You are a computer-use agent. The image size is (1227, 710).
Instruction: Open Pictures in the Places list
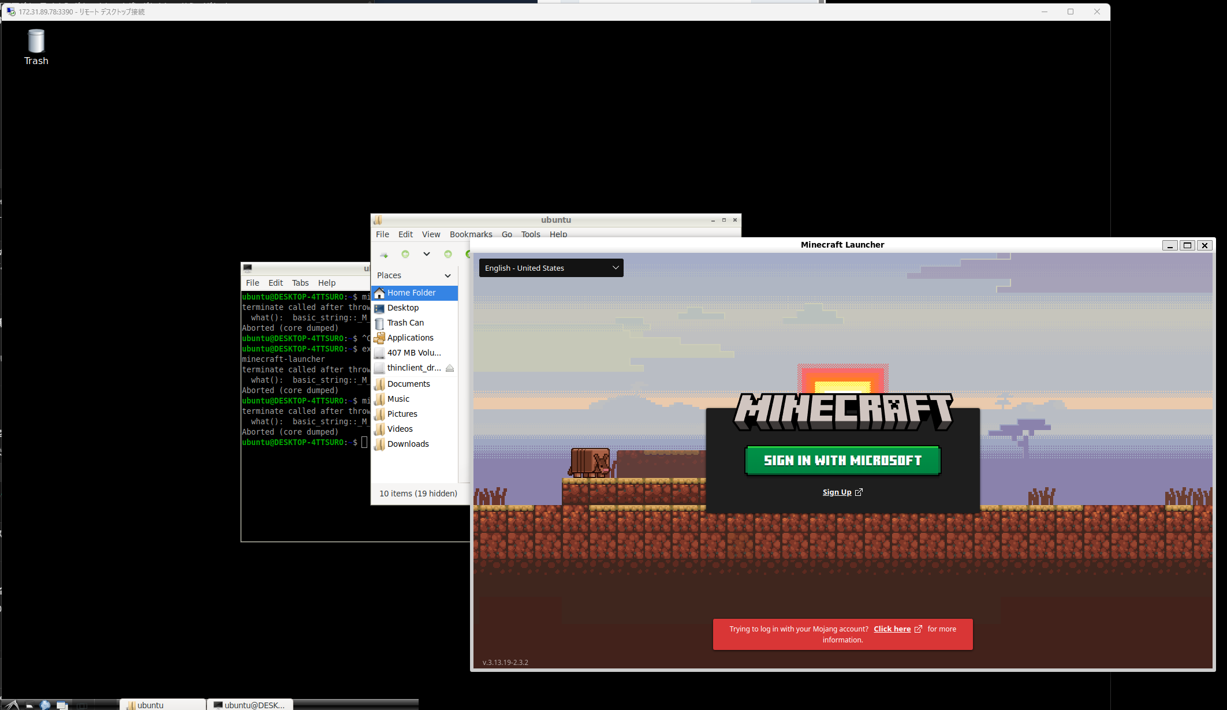click(x=415, y=414)
